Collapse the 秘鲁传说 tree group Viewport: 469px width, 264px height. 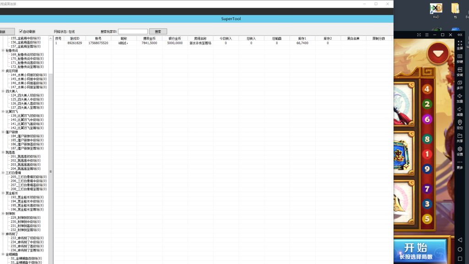pos(3,50)
